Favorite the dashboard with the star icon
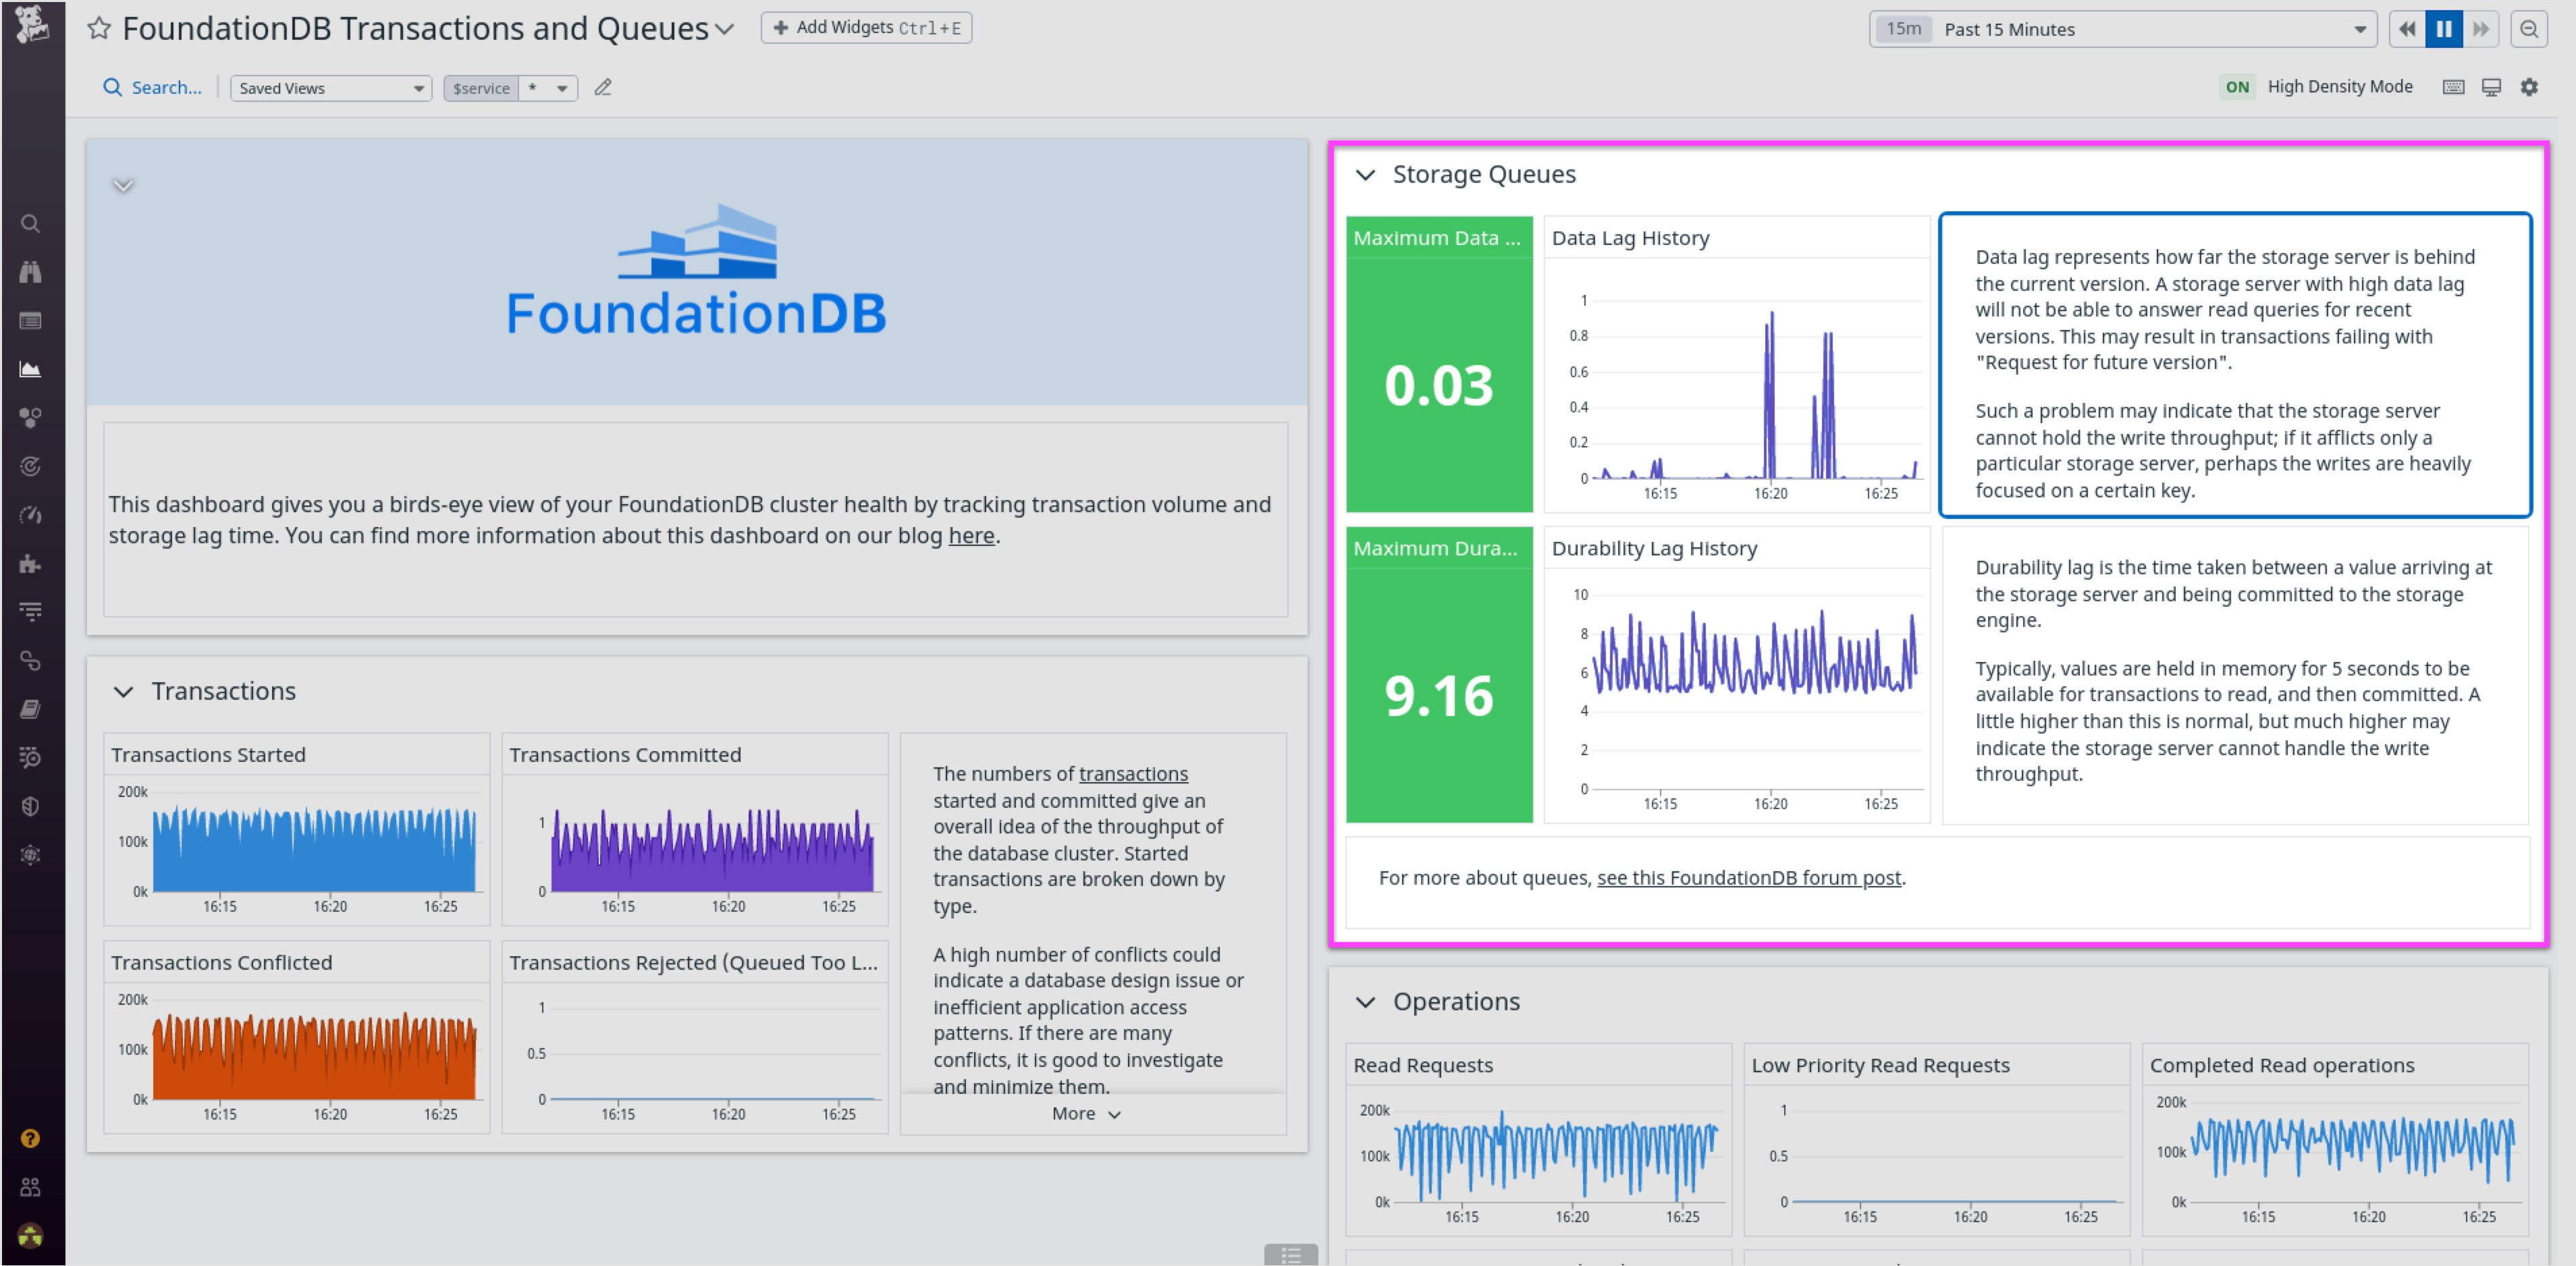 99,28
